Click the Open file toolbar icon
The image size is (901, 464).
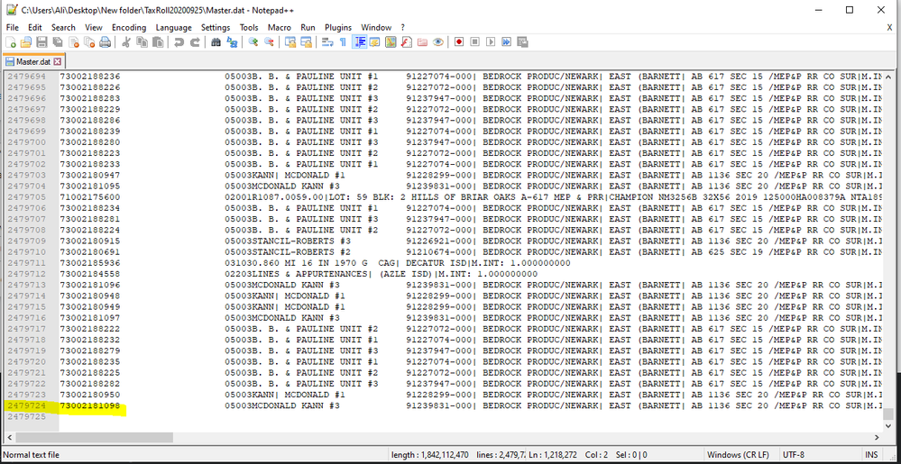point(26,42)
